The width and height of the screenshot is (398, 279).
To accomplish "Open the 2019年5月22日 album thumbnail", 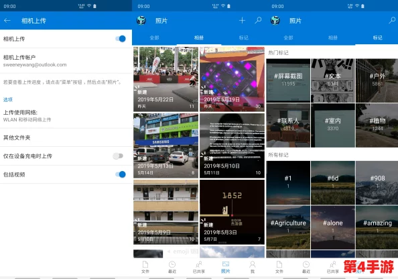I will (x=165, y=79).
